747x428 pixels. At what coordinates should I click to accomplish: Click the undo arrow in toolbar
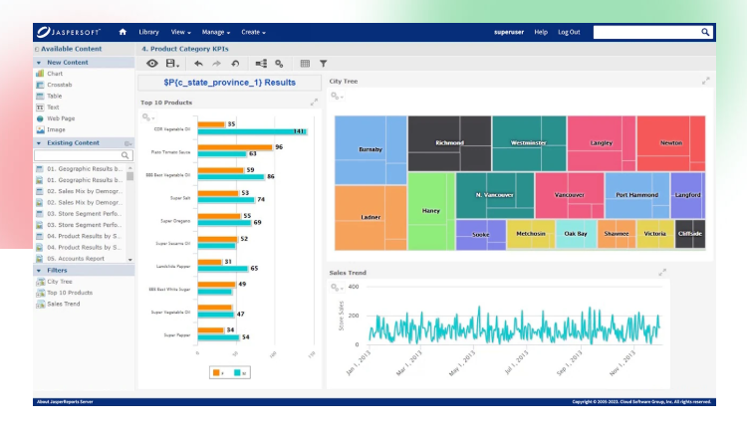click(198, 64)
